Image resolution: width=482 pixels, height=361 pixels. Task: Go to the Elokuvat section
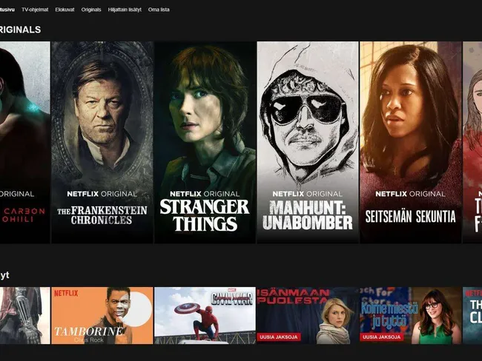pyautogui.click(x=65, y=10)
